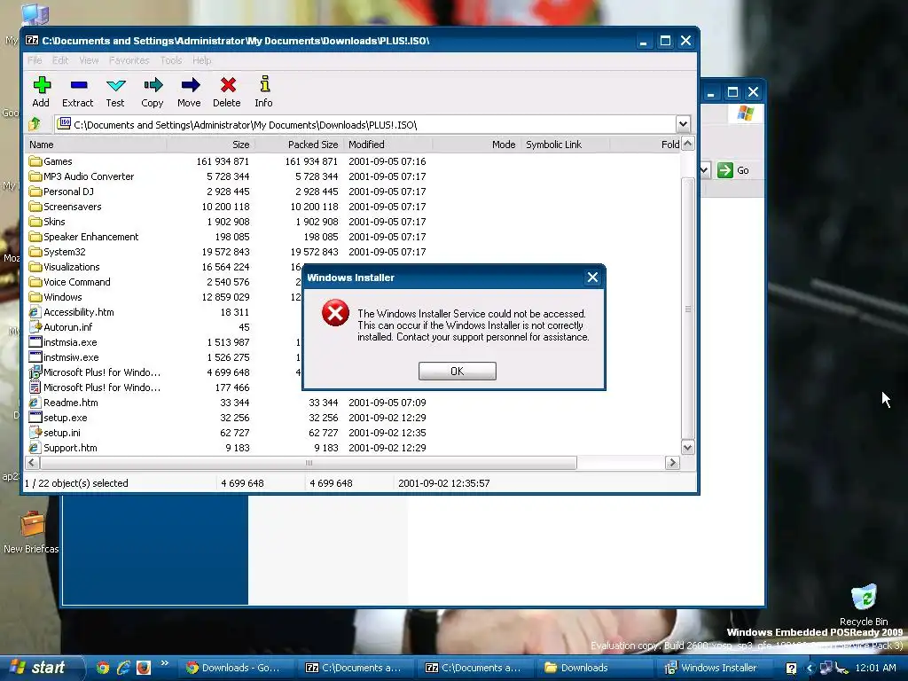Open the address path dropdown arrow

683,124
